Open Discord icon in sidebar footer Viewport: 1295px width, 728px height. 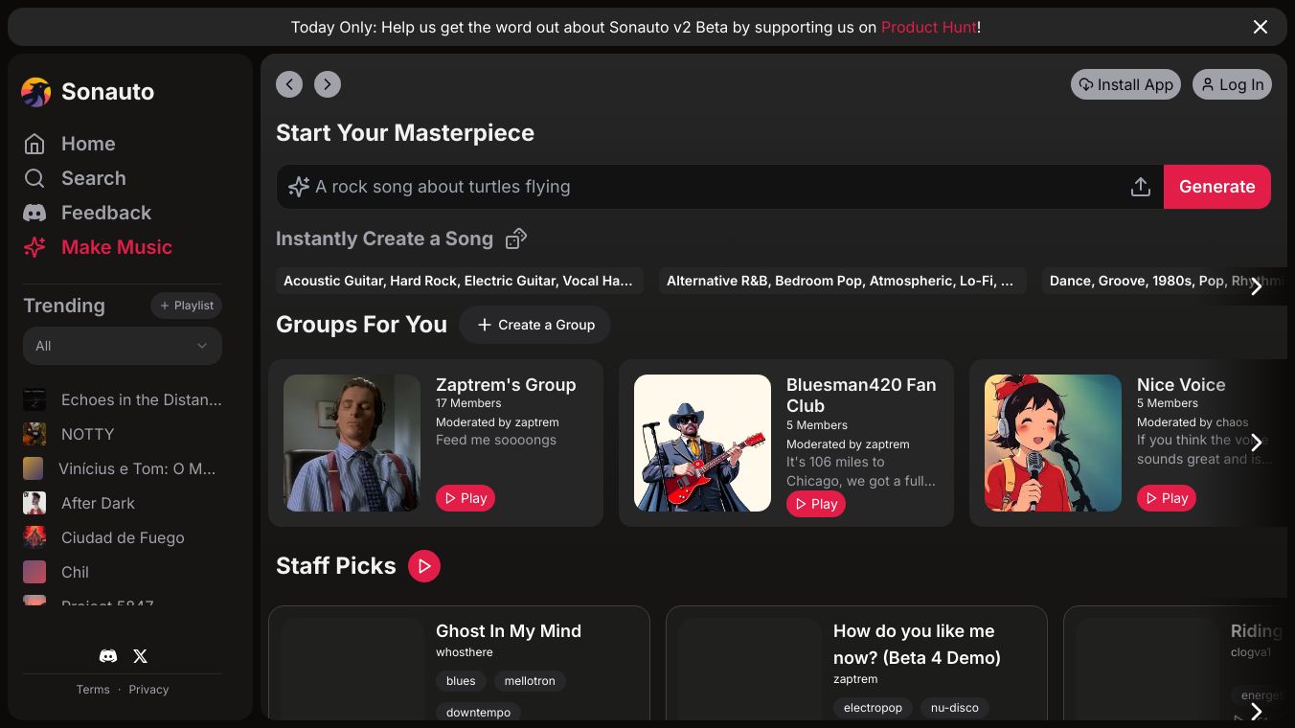[108, 656]
